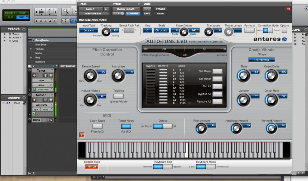Click the red plug-in close icon
This screenshot has width=308, height=181.
(x=288, y=9)
